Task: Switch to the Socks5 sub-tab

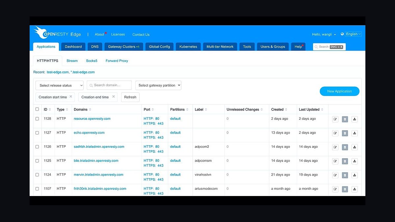Action: pos(92,61)
